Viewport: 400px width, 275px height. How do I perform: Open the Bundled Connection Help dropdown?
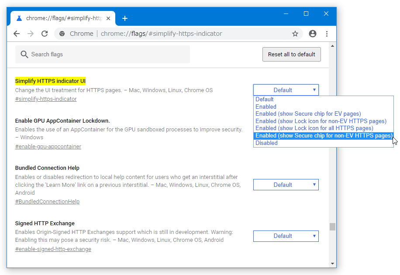tap(286, 185)
